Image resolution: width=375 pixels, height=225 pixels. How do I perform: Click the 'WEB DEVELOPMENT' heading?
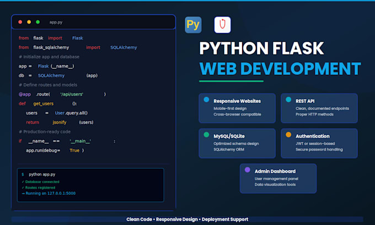tap(280, 69)
